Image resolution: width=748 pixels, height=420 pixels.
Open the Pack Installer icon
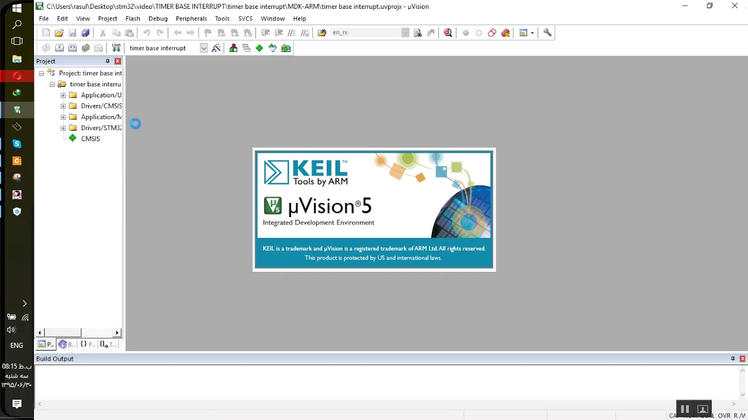coord(286,48)
